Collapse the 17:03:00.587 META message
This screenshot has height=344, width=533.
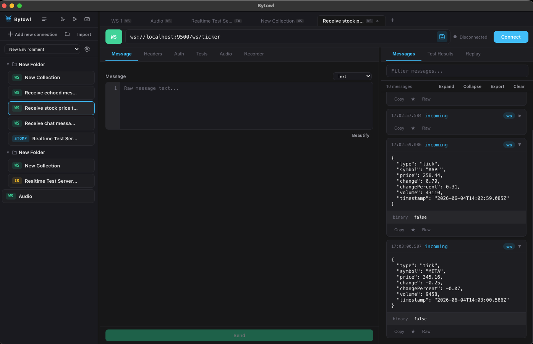coord(520,247)
